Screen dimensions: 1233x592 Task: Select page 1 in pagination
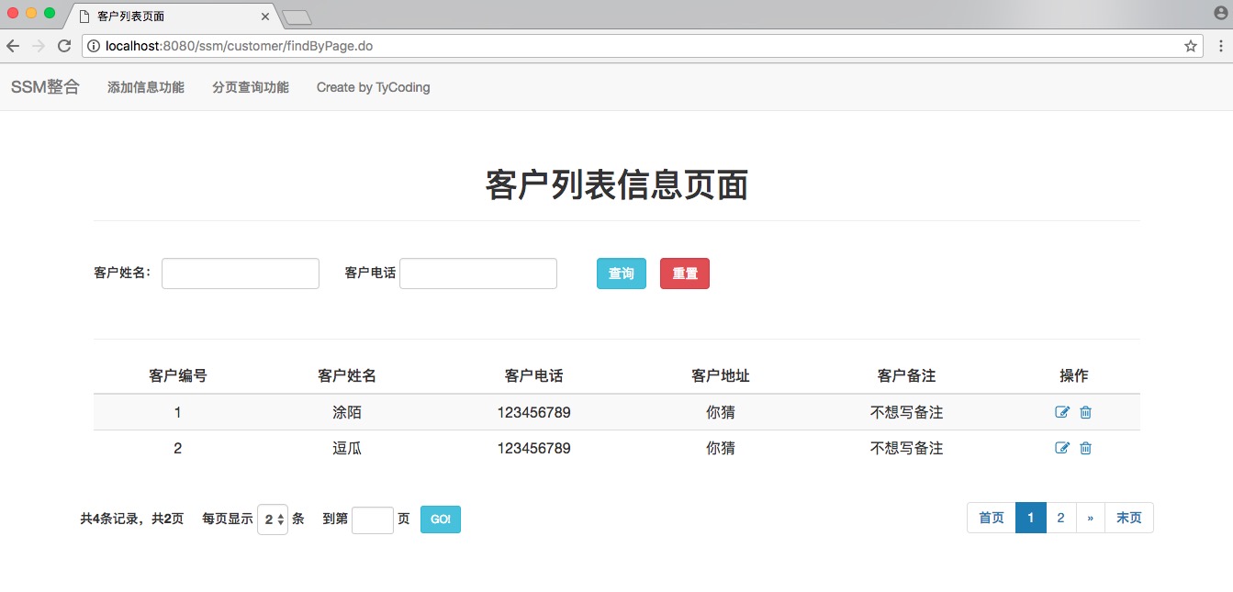(x=1031, y=518)
